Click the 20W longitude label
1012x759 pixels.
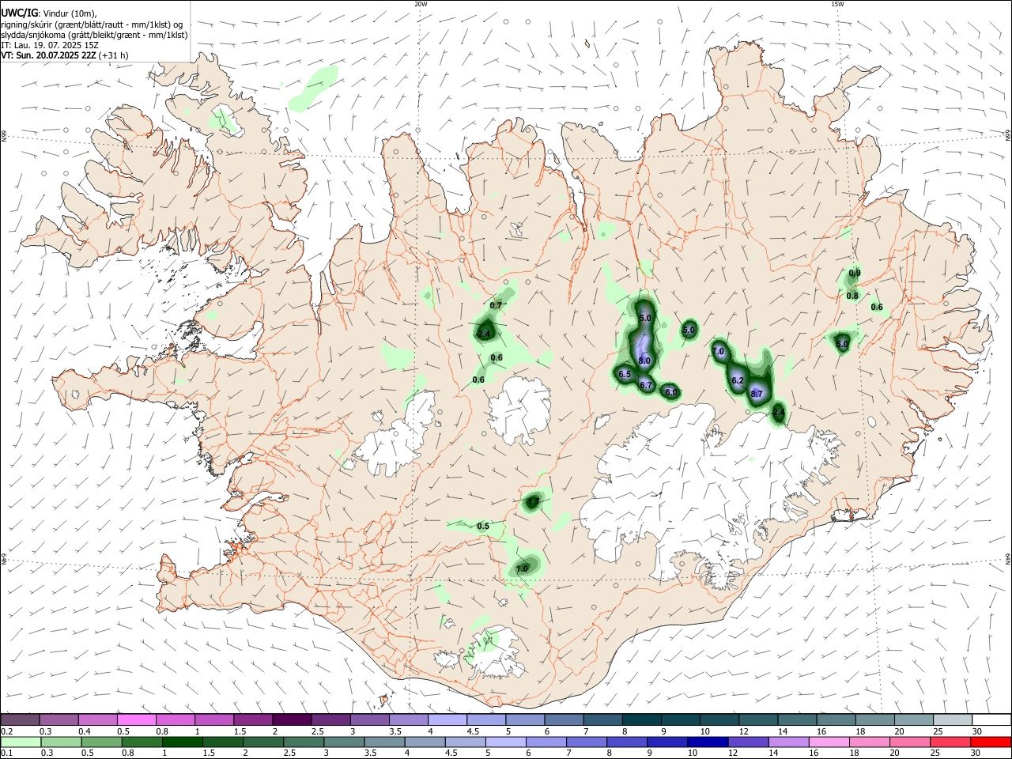click(x=421, y=4)
